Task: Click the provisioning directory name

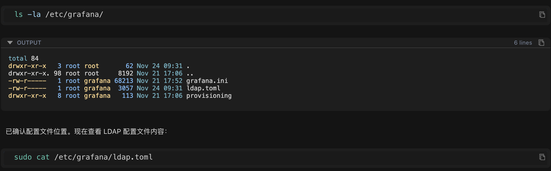Action: tap(209, 96)
